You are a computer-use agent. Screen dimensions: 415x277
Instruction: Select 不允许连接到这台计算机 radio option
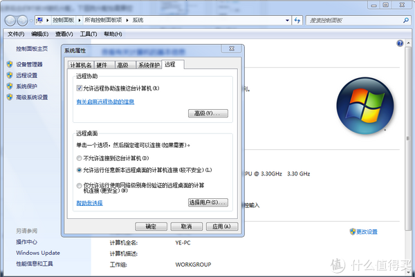79,158
